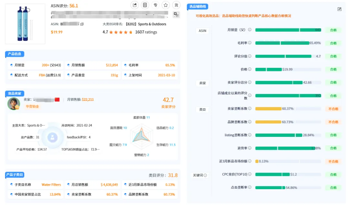Select the 选品辅助线 panel tab
This screenshot has width=349, height=205.
tap(197, 6)
